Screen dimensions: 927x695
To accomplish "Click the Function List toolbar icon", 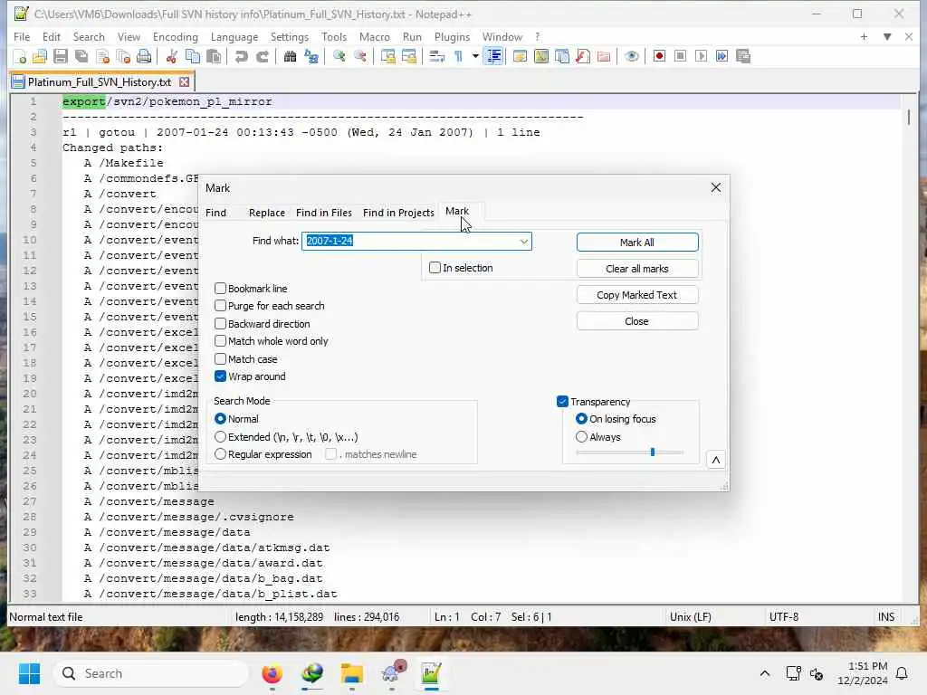I will tap(583, 57).
